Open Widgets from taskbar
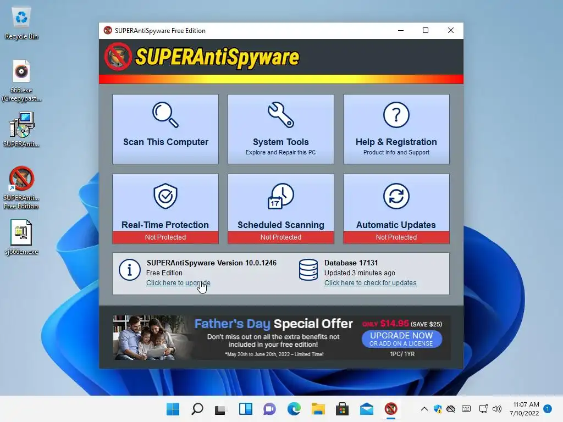This screenshot has width=563, height=422. tap(246, 409)
